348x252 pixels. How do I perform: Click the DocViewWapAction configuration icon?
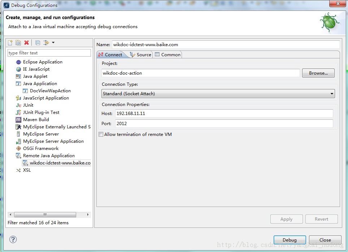(26, 91)
